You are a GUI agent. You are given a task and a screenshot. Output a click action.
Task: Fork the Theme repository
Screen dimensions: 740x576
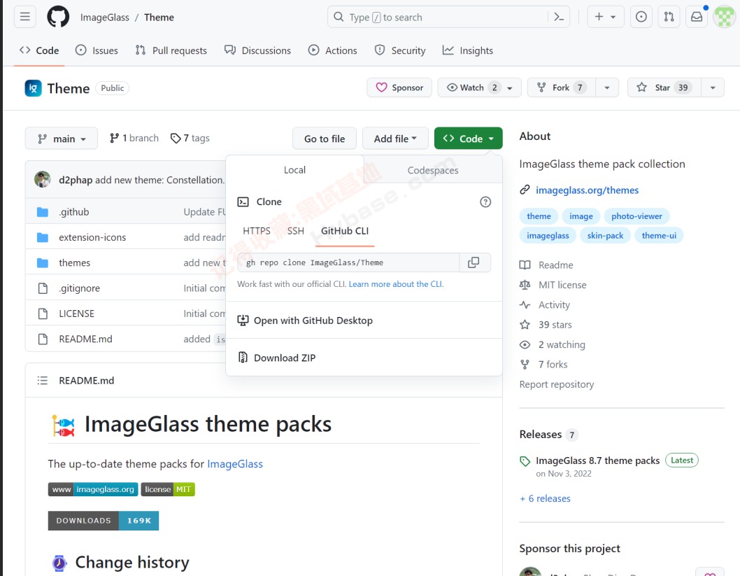pos(562,87)
